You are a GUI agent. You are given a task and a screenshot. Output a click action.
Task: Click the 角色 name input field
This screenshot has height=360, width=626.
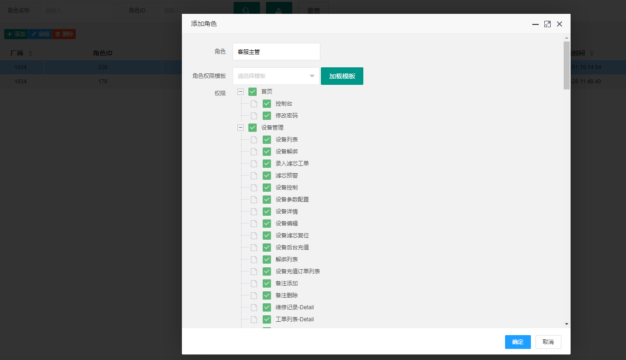pyautogui.click(x=276, y=52)
